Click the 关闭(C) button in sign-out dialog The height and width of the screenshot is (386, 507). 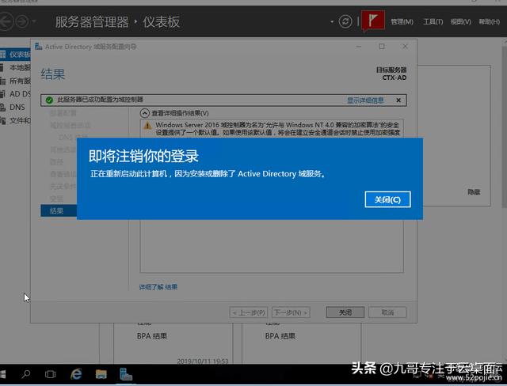coord(387,199)
